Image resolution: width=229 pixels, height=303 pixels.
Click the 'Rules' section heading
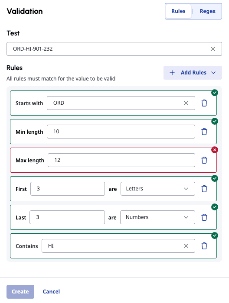click(x=14, y=68)
